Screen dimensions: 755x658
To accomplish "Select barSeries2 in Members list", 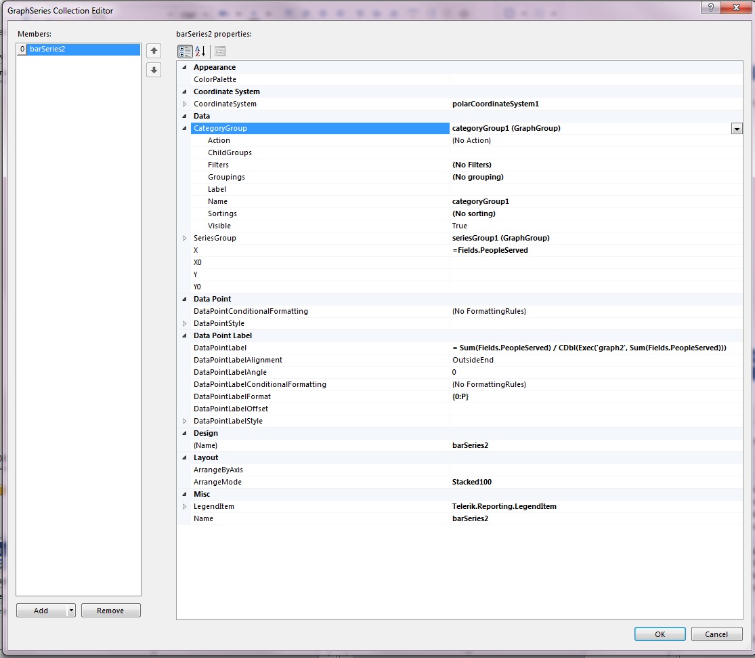I will [78, 49].
